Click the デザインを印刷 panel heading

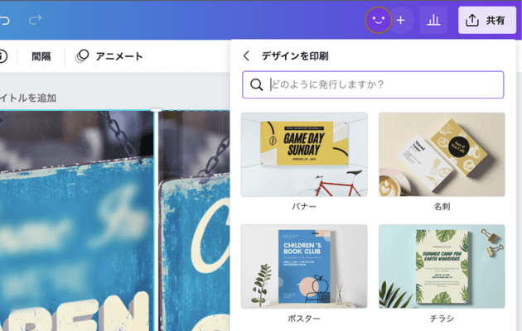(x=295, y=55)
